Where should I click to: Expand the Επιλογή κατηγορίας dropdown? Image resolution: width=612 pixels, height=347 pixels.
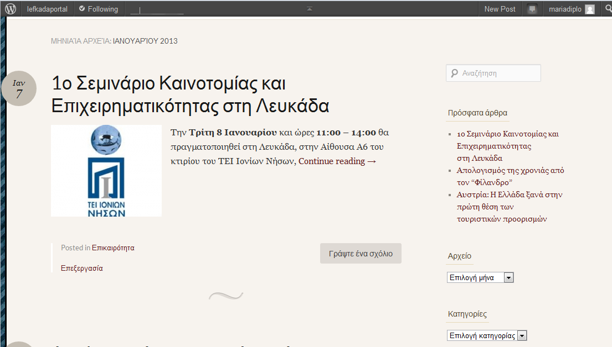487,336
